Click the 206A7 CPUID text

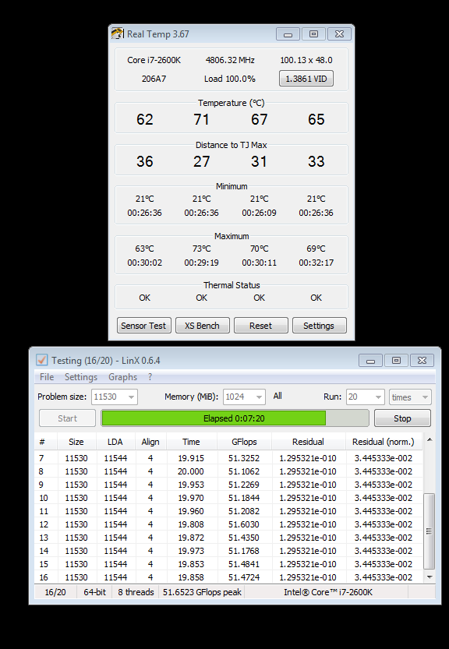point(154,79)
